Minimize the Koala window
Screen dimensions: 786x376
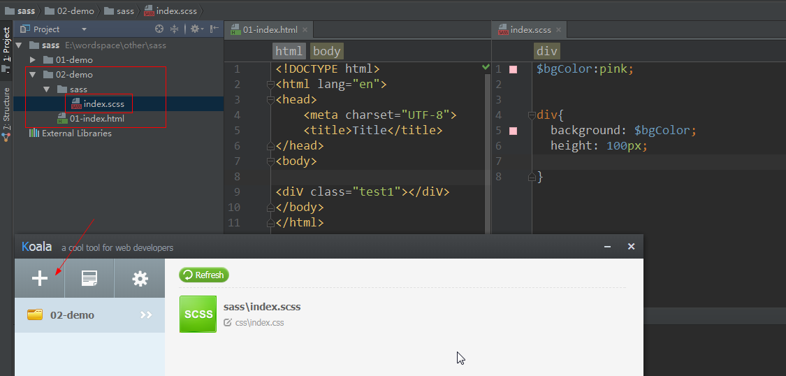click(x=607, y=247)
